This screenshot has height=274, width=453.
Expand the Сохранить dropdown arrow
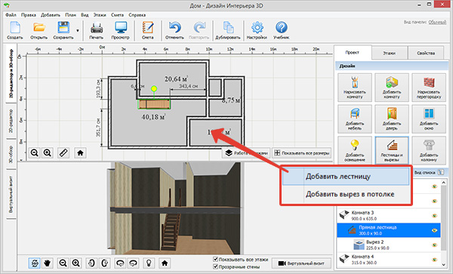78,31
